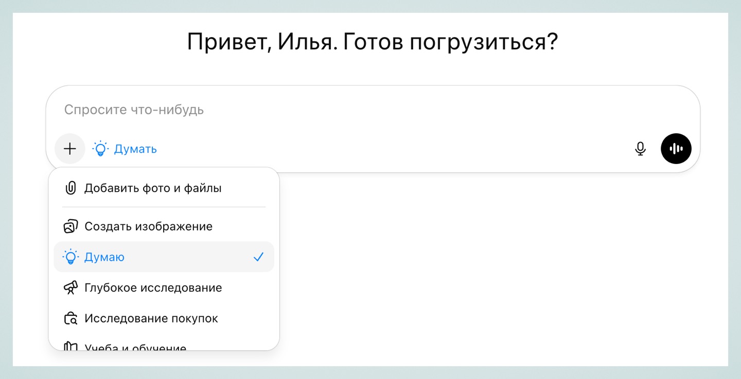
Task: Click the lightbulb icon in the Думаю row
Action: tap(70, 257)
